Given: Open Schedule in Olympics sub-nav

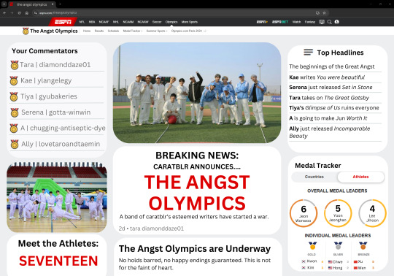Looking at the screenshot, I should click(x=113, y=31).
